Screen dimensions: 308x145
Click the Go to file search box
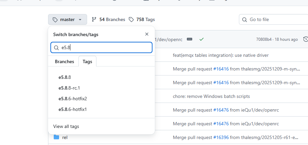(x=274, y=19)
